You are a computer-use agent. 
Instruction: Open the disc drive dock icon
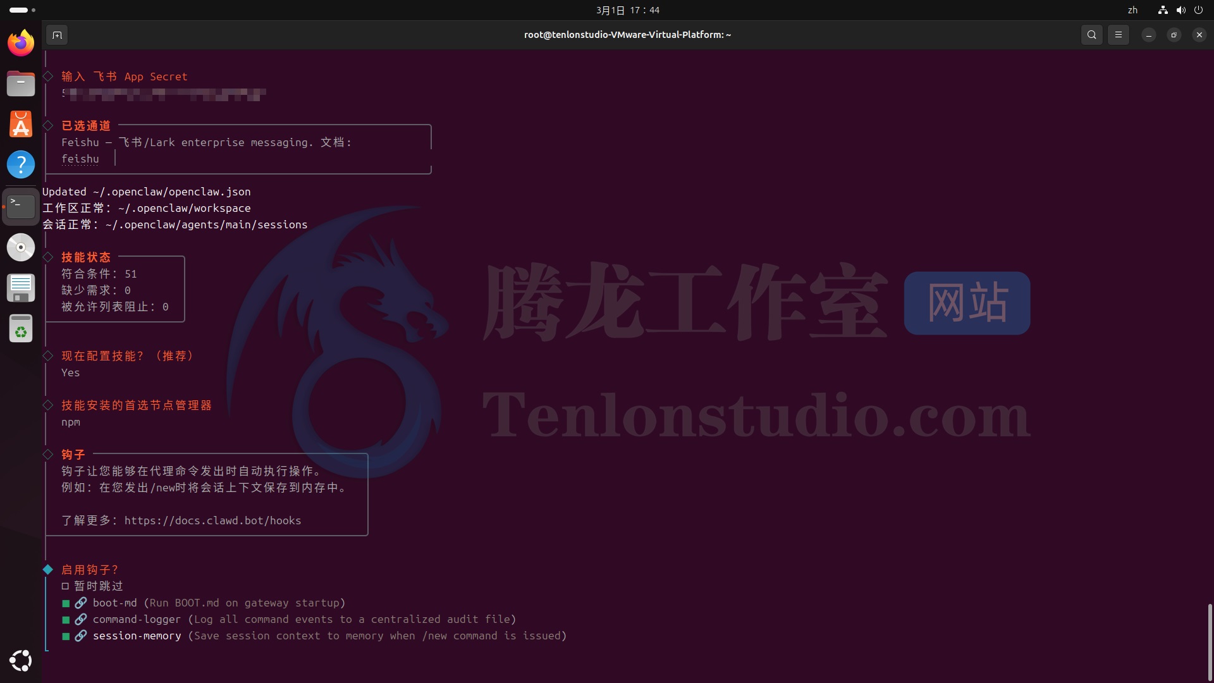(21, 247)
